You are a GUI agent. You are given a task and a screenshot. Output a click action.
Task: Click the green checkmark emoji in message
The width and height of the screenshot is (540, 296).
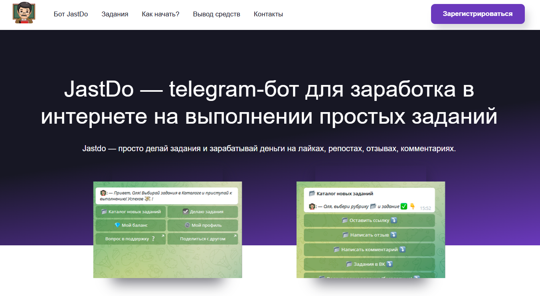tap(404, 206)
